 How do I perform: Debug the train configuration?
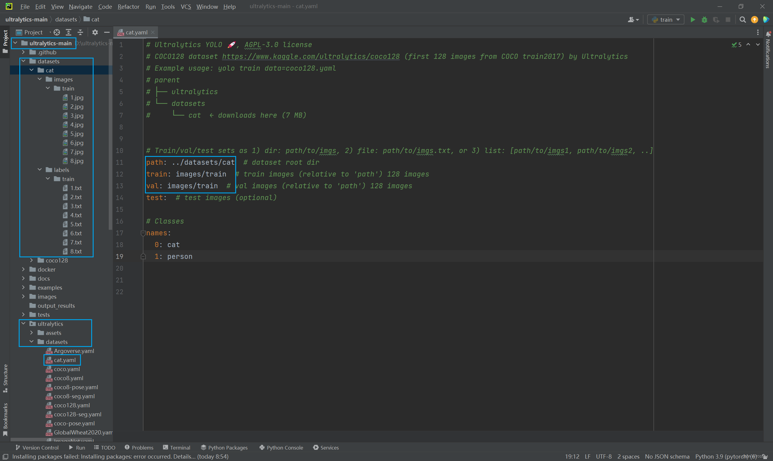tap(704, 20)
